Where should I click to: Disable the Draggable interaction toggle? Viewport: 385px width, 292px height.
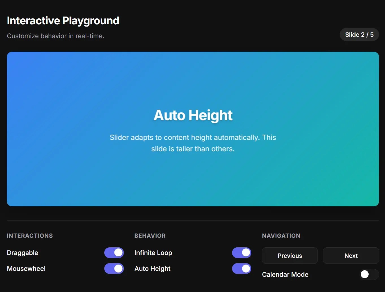click(114, 253)
